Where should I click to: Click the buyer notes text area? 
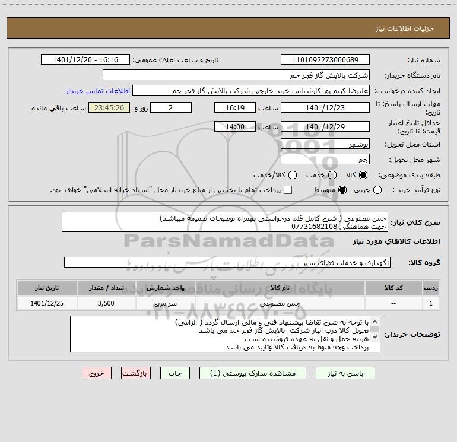(x=225, y=334)
